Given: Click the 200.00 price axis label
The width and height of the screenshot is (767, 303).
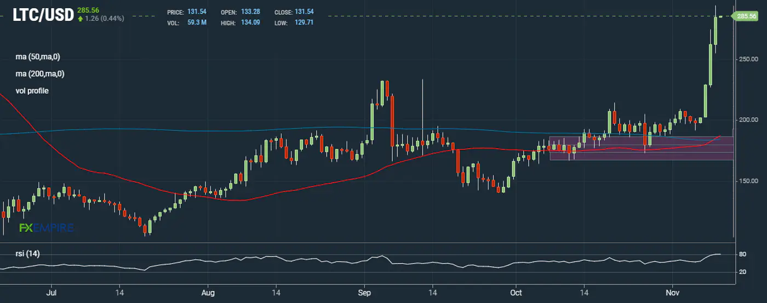Looking at the screenshot, I should pos(747,120).
